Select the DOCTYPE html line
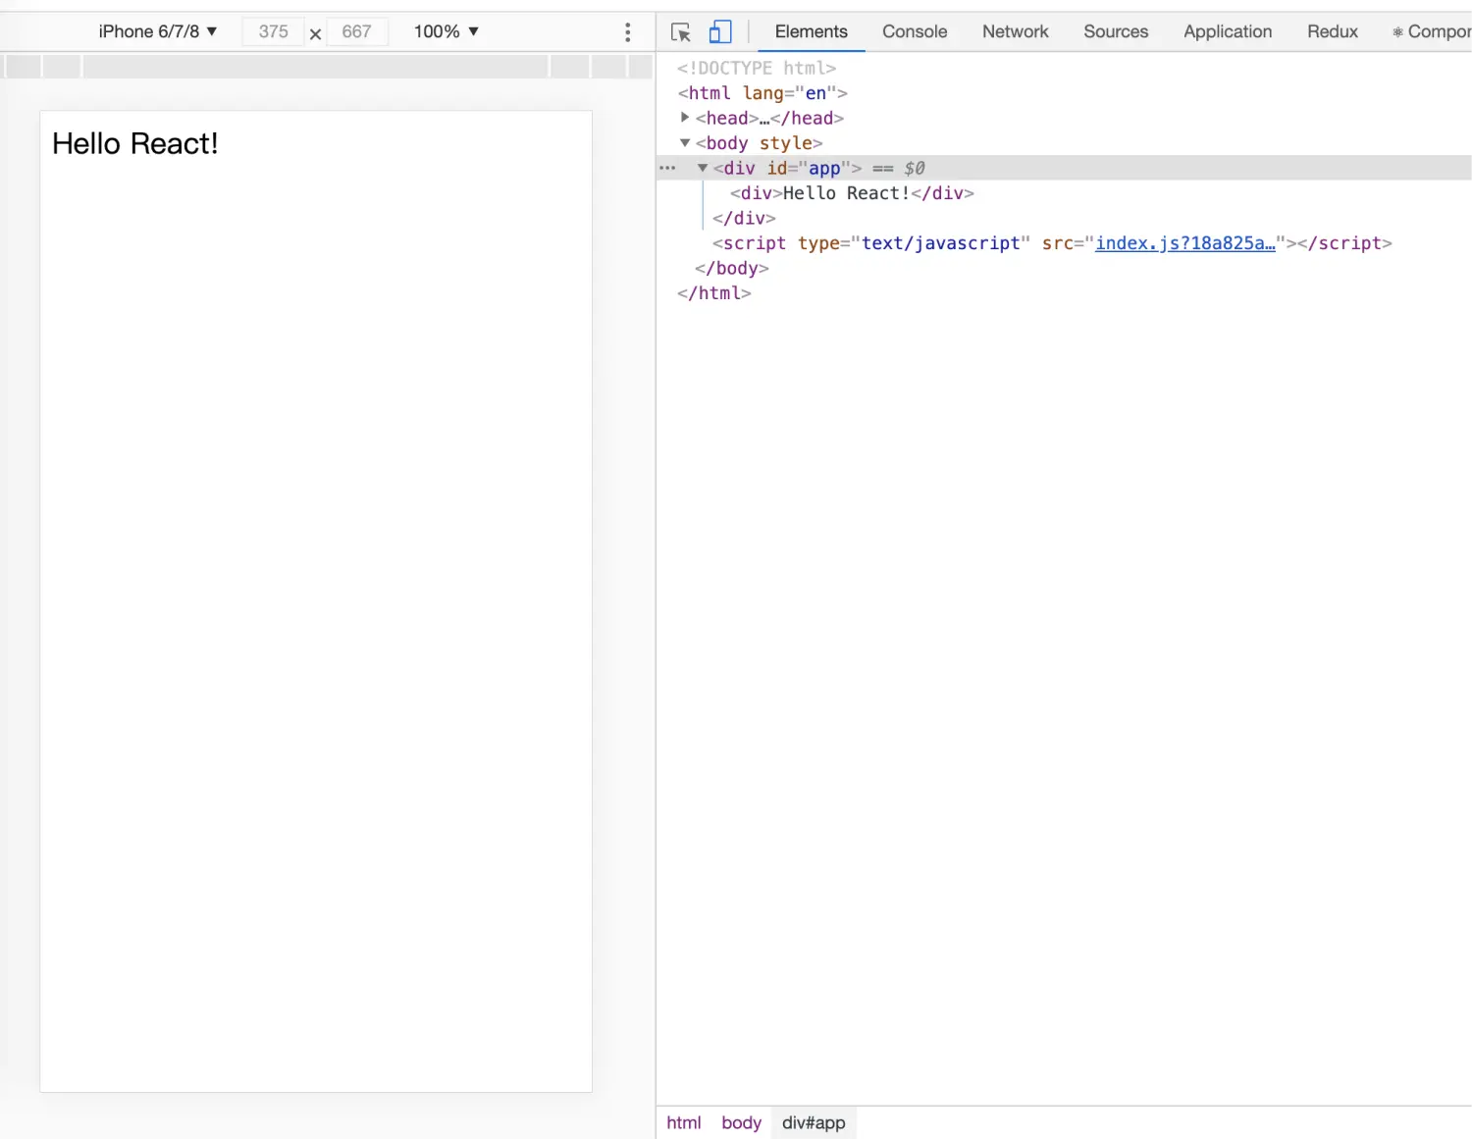This screenshot has width=1472, height=1139. click(x=1065, y=68)
